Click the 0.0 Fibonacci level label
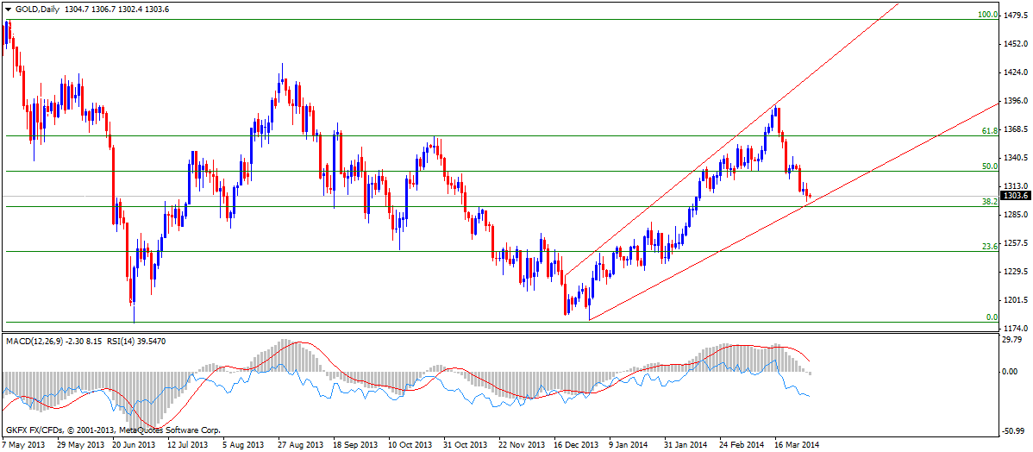The height and width of the screenshot is (452, 1033). (x=992, y=317)
